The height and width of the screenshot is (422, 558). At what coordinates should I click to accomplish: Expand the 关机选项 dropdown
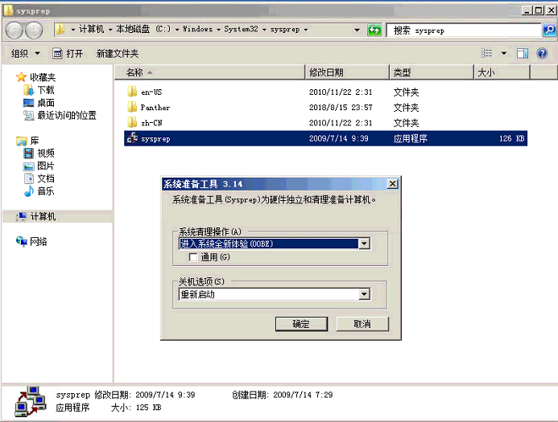[364, 294]
